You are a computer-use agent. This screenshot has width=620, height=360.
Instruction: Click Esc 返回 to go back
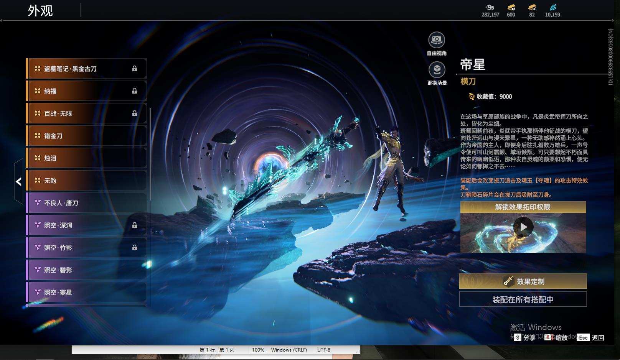591,337
